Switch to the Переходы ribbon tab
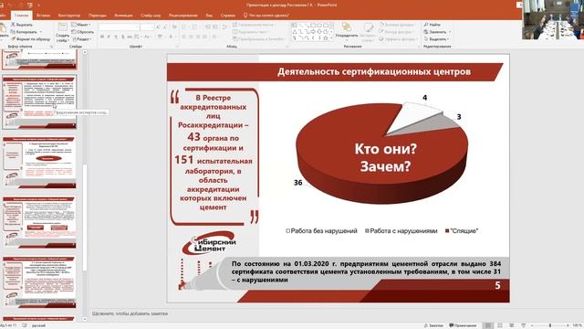Screen dimensions: 584x329 pyautogui.click(x=98, y=16)
